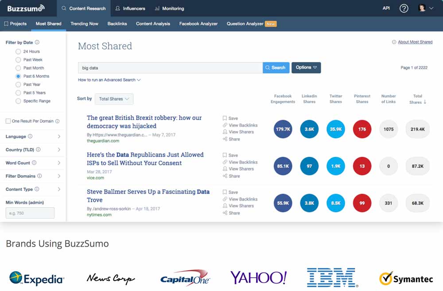This screenshot has height=291, width=443.
Task: Click the One Result Per Domain info icon
Action: [x=57, y=121]
